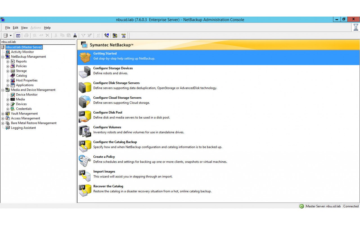Expand the Host Properties node
Image resolution: width=360 pixels, height=225 pixels.
[8, 81]
